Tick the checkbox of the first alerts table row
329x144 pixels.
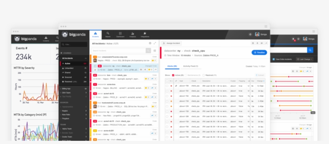point(167,86)
